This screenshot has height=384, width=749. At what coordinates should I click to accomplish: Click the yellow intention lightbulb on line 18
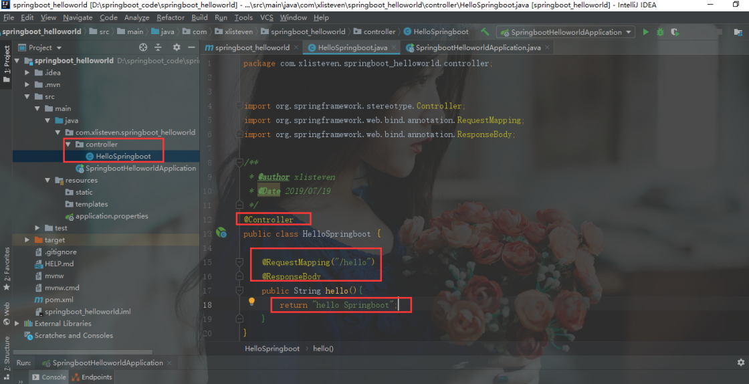tap(251, 301)
